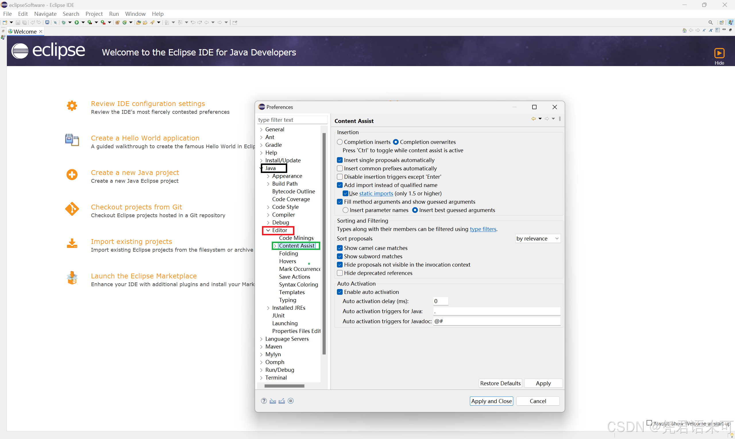Click the type filter text field
735x439 pixels.
(x=292, y=120)
